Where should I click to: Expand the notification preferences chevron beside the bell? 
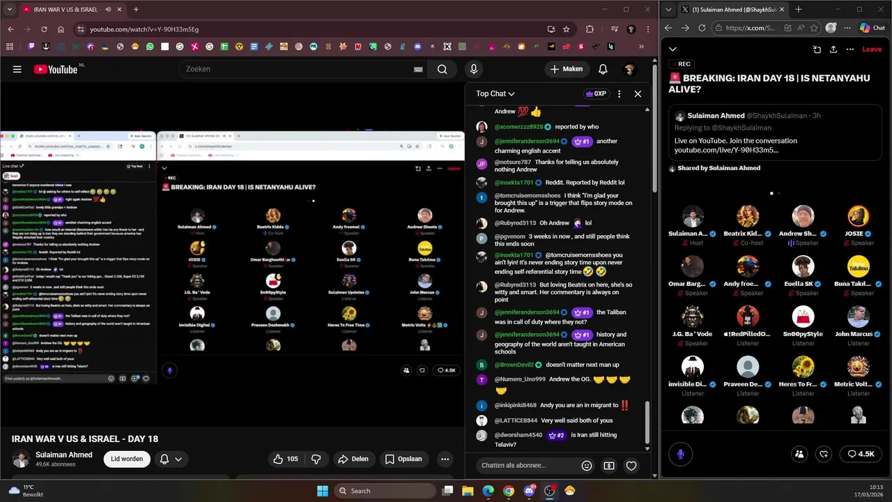point(178,459)
